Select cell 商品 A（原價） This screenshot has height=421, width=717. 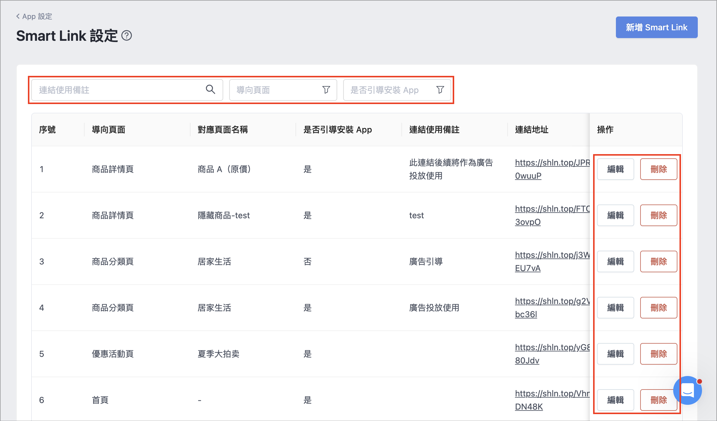(225, 169)
